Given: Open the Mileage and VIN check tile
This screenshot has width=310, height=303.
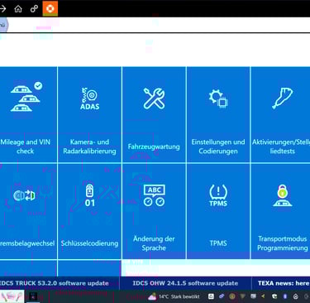Looking at the screenshot, I should click(28, 114).
